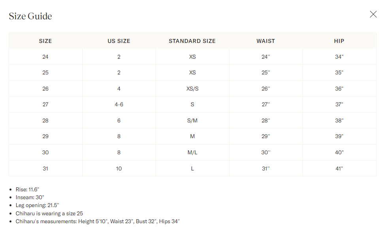
Task: Click Chiharu is wearing a size 25
Action: pyautogui.click(x=49, y=213)
